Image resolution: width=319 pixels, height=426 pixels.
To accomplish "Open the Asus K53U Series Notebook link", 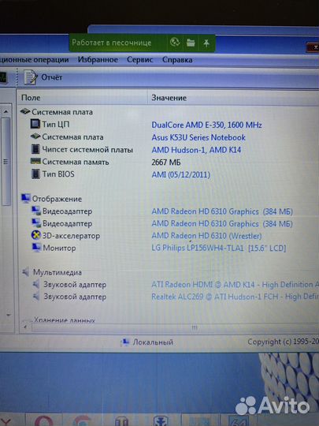I will [198, 137].
